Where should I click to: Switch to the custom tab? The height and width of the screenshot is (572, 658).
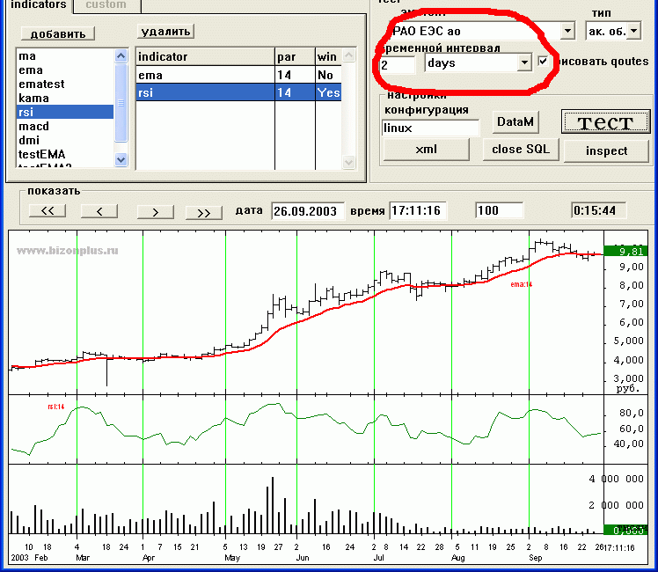pyautogui.click(x=105, y=5)
